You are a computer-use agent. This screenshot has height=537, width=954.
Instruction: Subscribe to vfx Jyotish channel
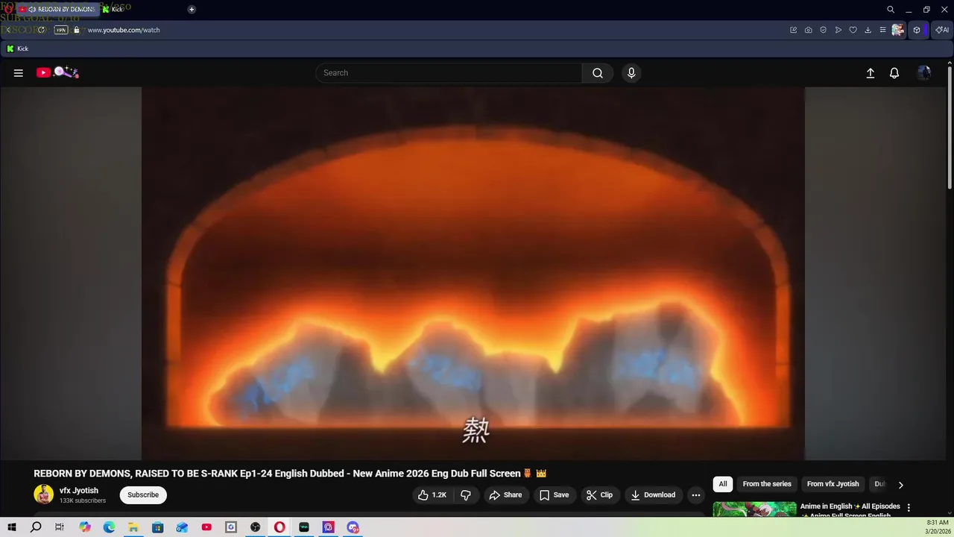[143, 495]
